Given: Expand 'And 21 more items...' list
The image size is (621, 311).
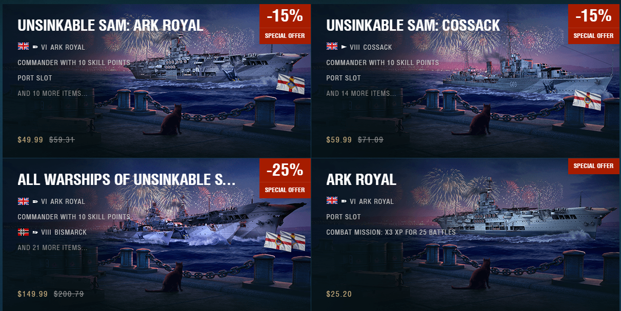Looking at the screenshot, I should 52,248.
